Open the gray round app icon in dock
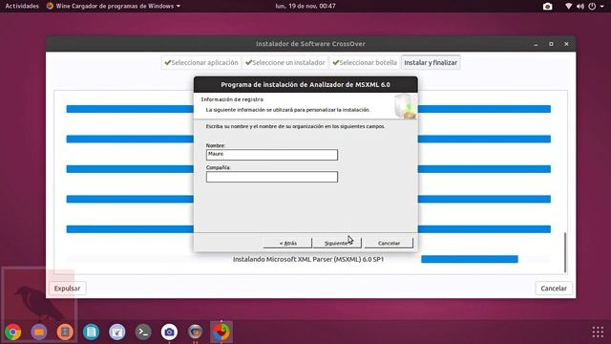 (195, 332)
